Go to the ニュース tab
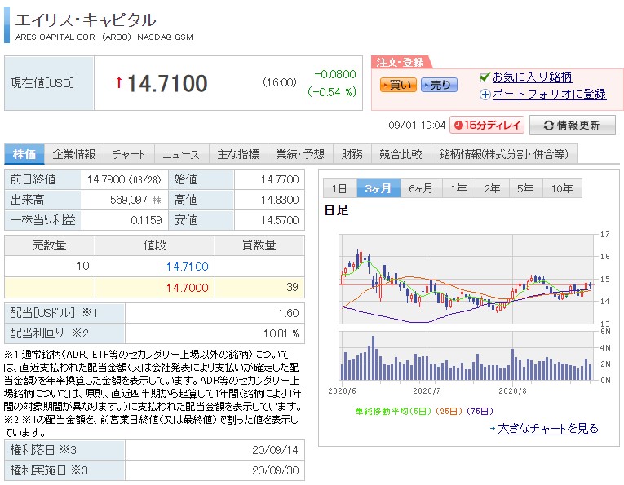 (181, 154)
